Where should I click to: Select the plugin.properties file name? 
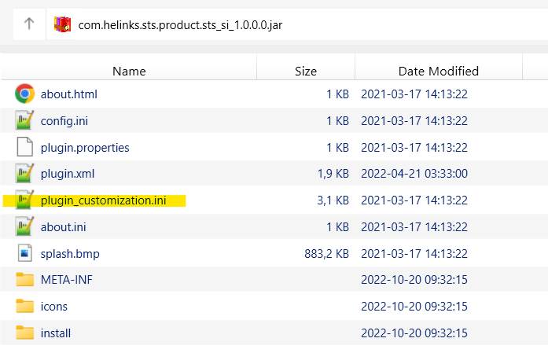[85, 147]
